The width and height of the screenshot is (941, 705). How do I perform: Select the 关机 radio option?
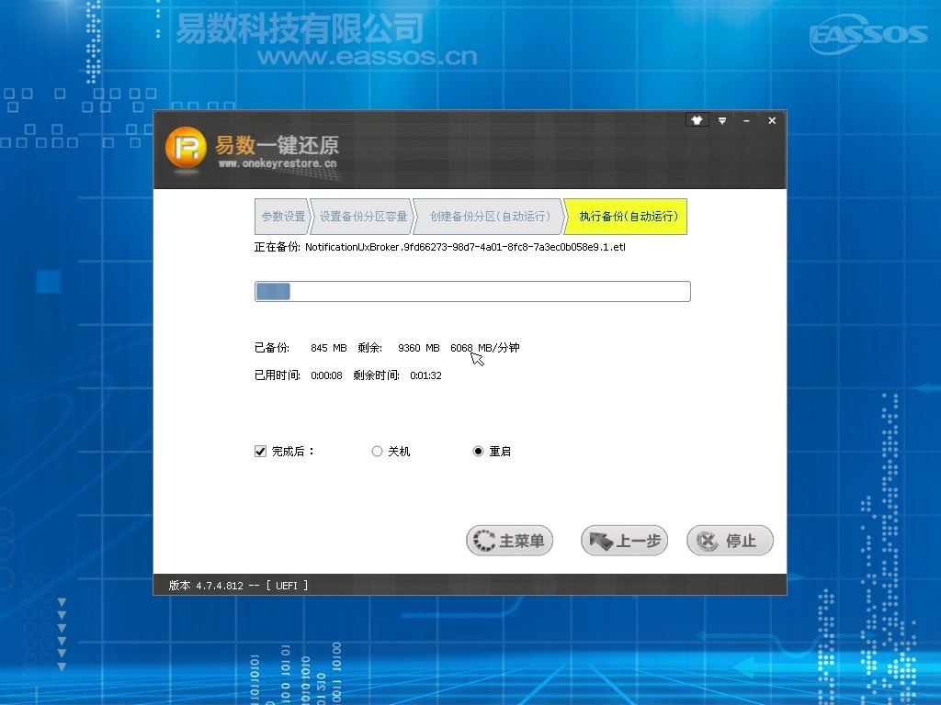point(377,452)
